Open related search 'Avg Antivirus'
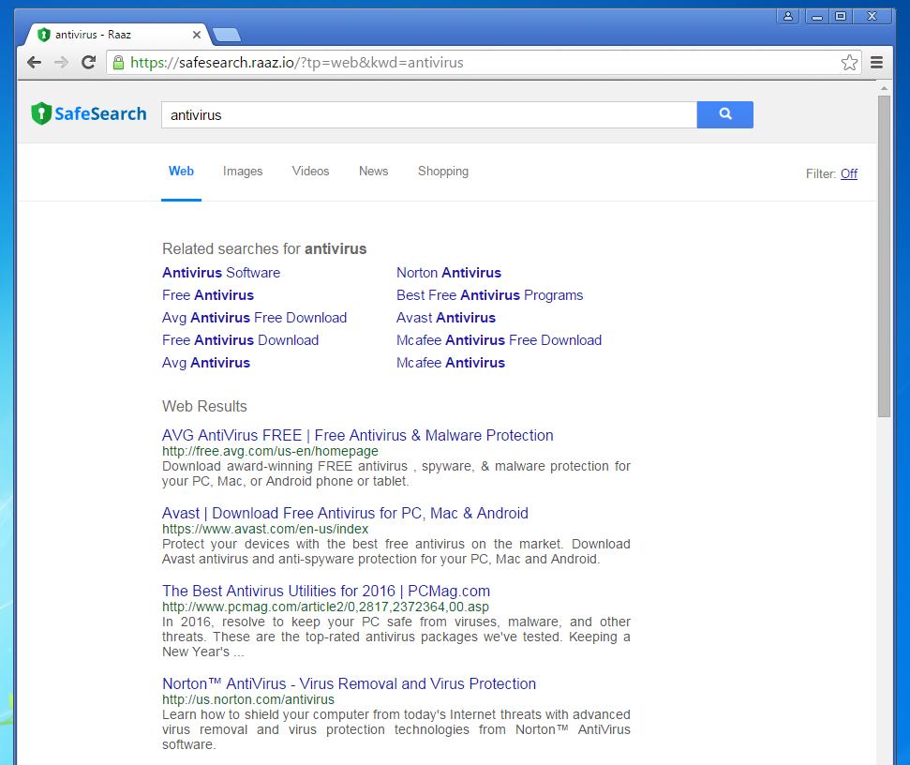 coord(206,363)
